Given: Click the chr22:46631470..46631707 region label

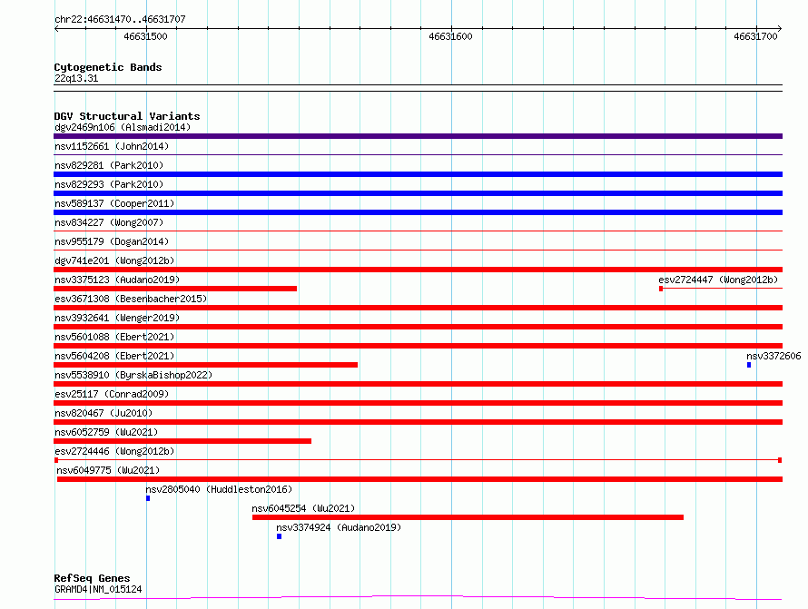Looking at the screenshot, I should (120, 19).
